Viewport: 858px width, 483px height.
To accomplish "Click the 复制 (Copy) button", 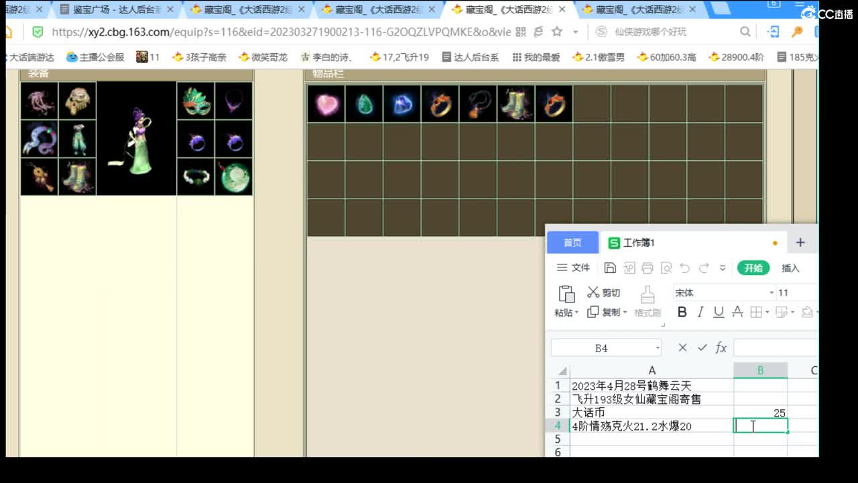I will [x=603, y=312].
